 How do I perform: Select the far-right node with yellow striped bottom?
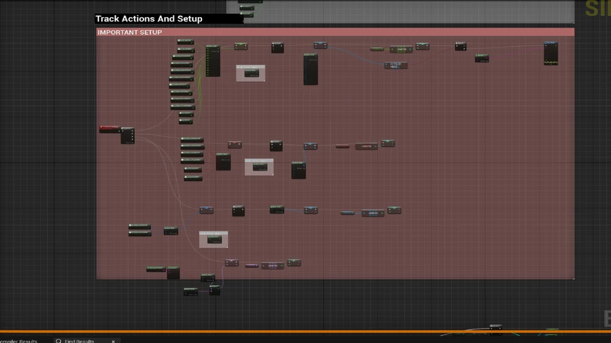pos(551,53)
